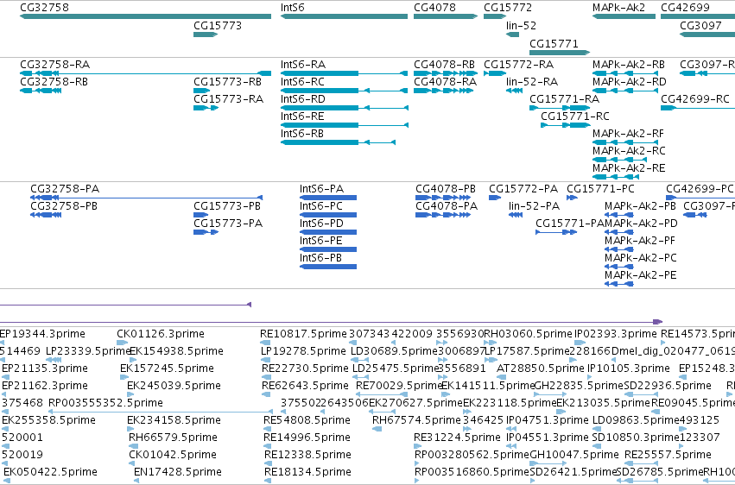Select the CG32758 gene label
The image size is (735, 485).
pyautogui.click(x=45, y=8)
